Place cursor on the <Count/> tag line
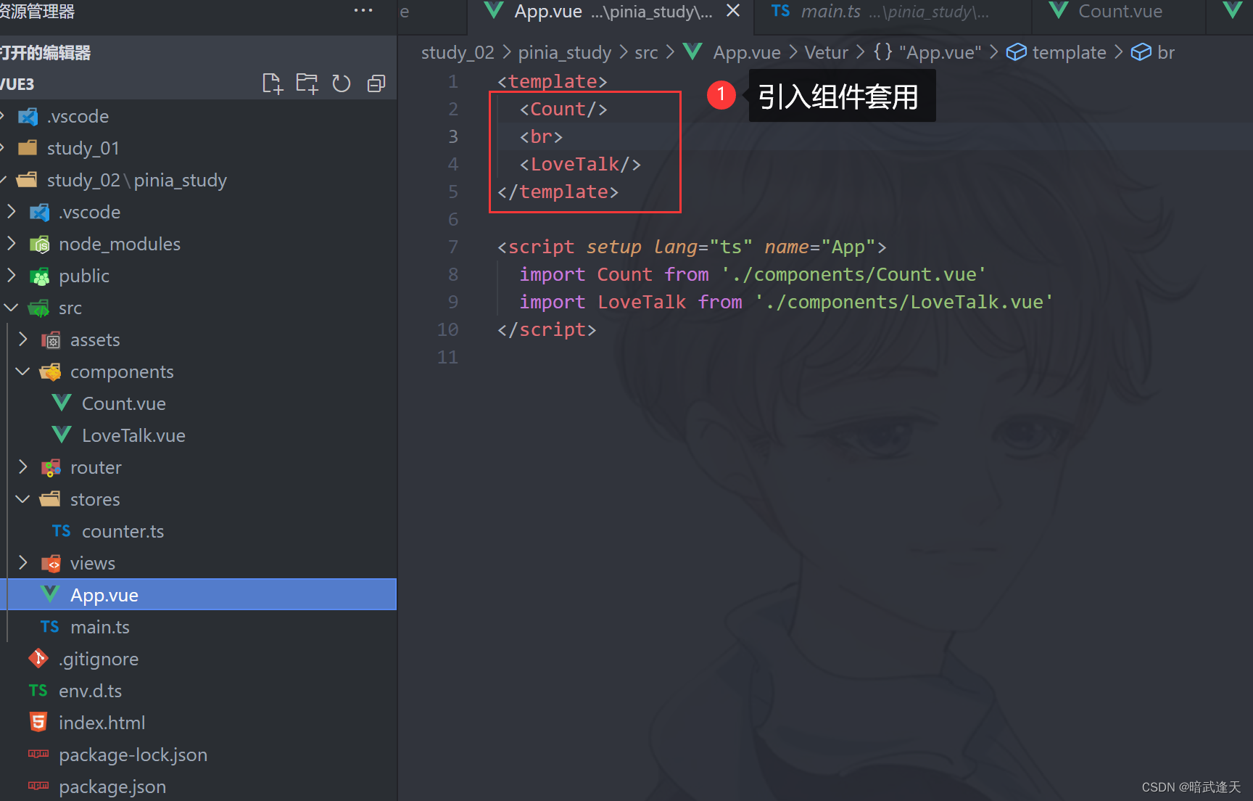Viewport: 1253px width, 801px height. (x=563, y=109)
